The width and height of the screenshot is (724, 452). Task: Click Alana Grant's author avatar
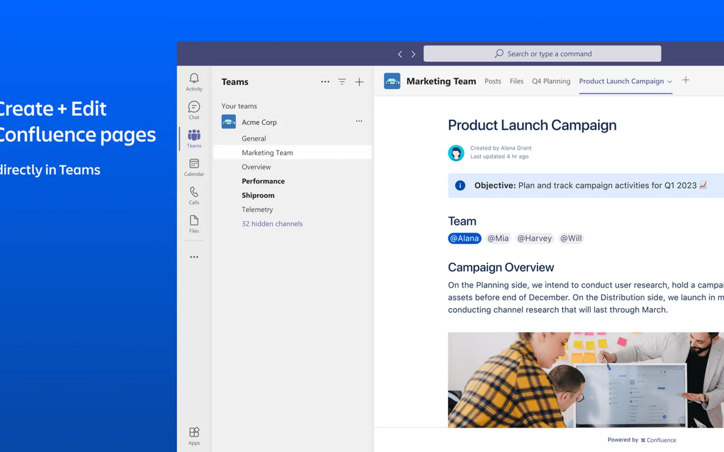click(x=456, y=153)
